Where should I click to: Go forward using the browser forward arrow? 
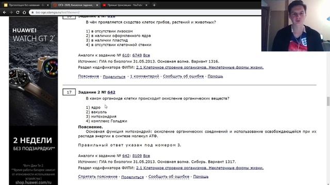tap(11, 12)
